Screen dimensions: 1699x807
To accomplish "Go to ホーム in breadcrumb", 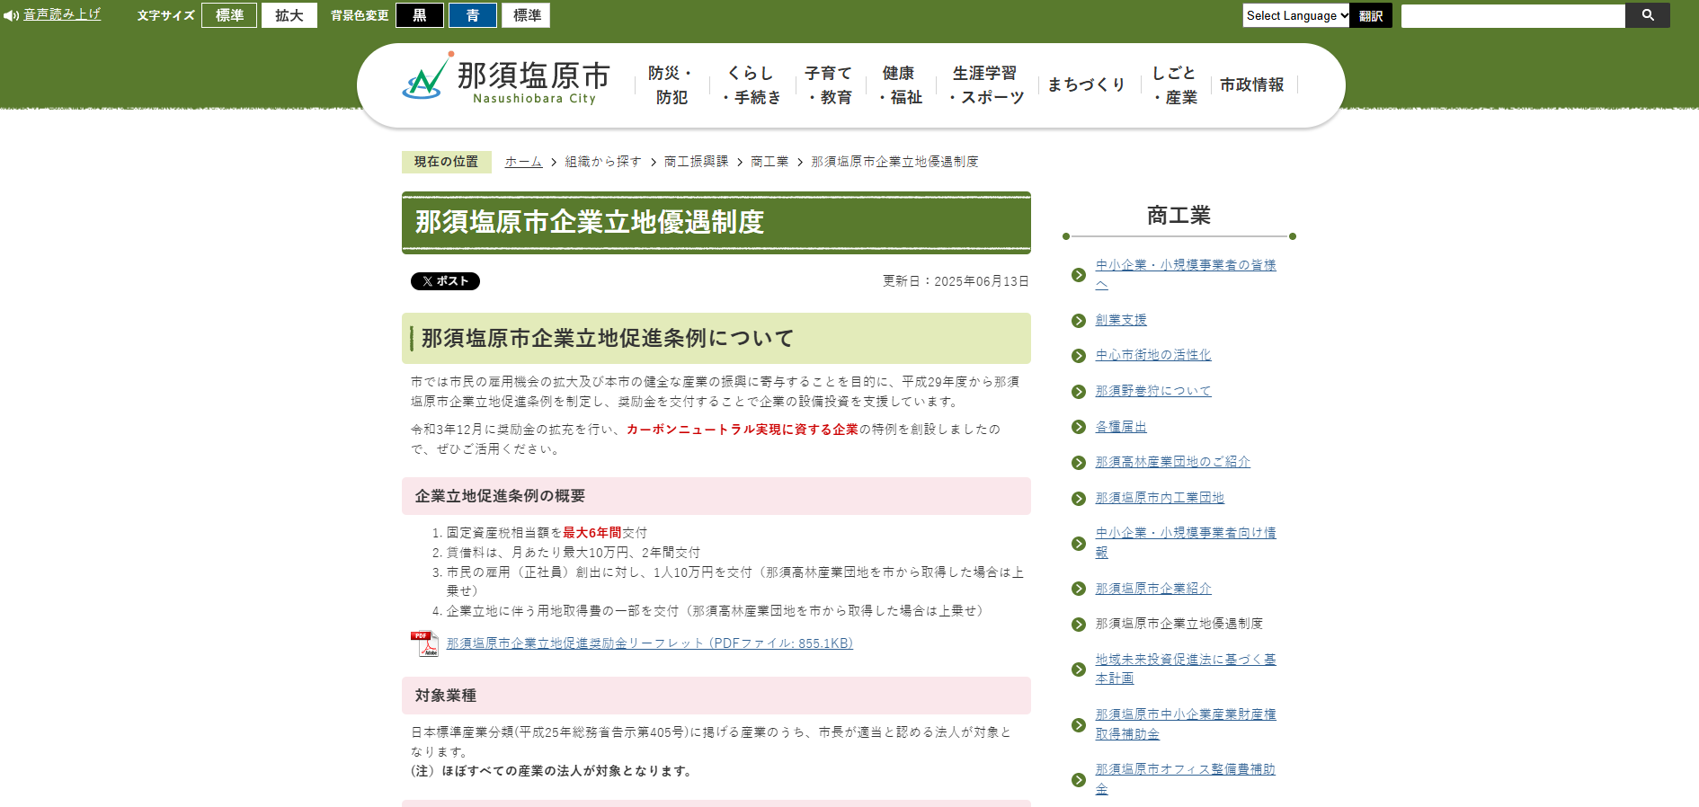I will tap(523, 162).
